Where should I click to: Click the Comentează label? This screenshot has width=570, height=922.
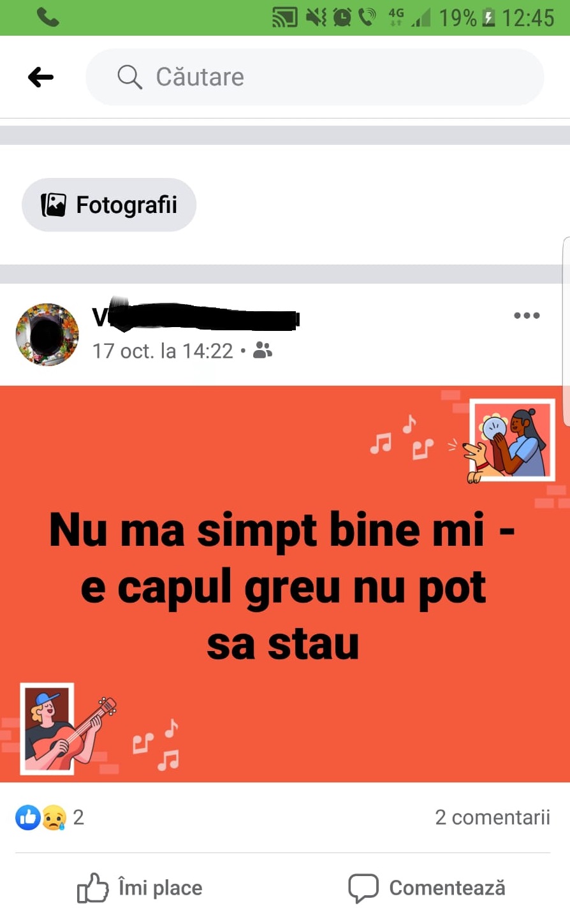point(447,888)
